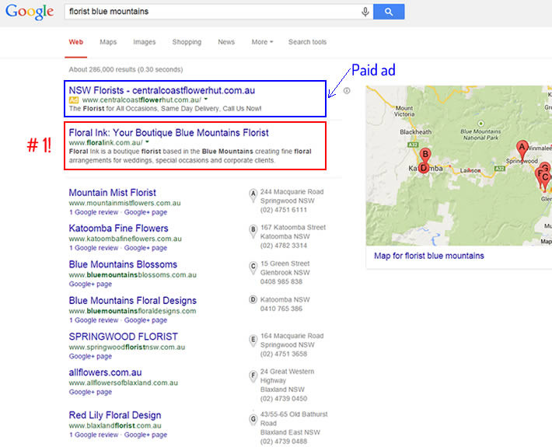Screen dimensions: 552x447
Task: Click map pin E beside 164 Macquarie Road
Action: [253, 340]
